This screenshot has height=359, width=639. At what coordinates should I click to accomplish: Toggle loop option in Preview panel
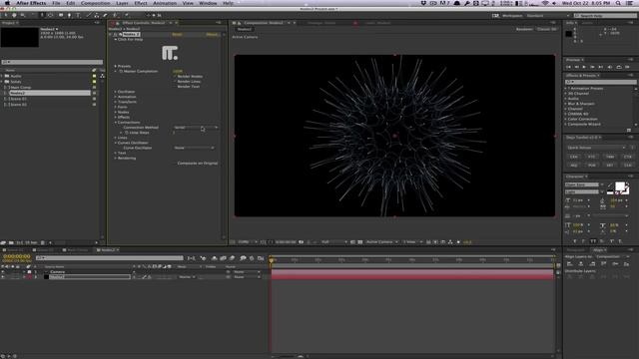(x=619, y=67)
